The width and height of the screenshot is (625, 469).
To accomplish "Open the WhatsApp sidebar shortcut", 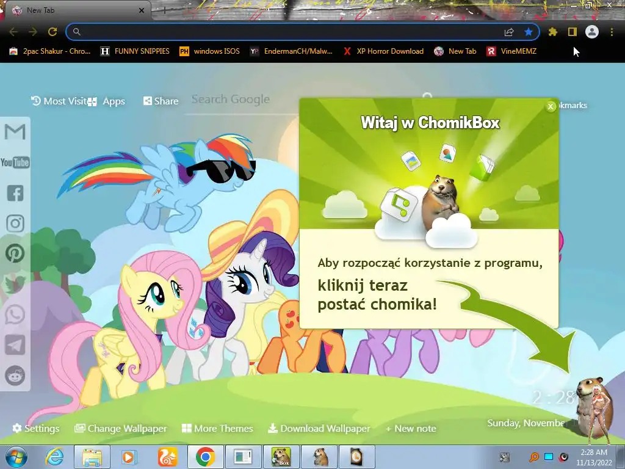I will coord(15,314).
